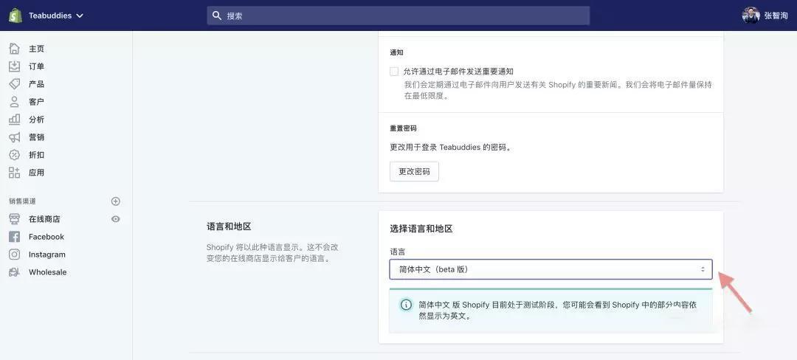Open the 主页 home icon in sidebar
Viewport: 797px width, 360px height.
pyautogui.click(x=14, y=49)
